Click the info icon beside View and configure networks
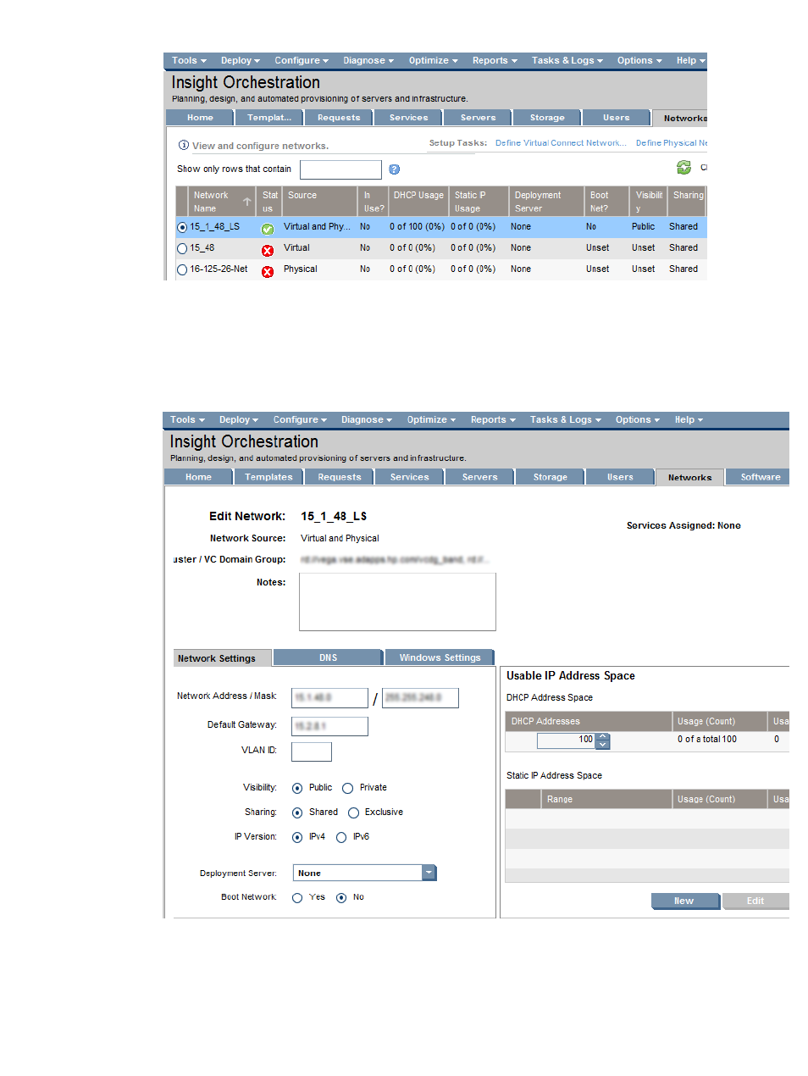The height and width of the screenshot is (1076, 808). coord(184,145)
